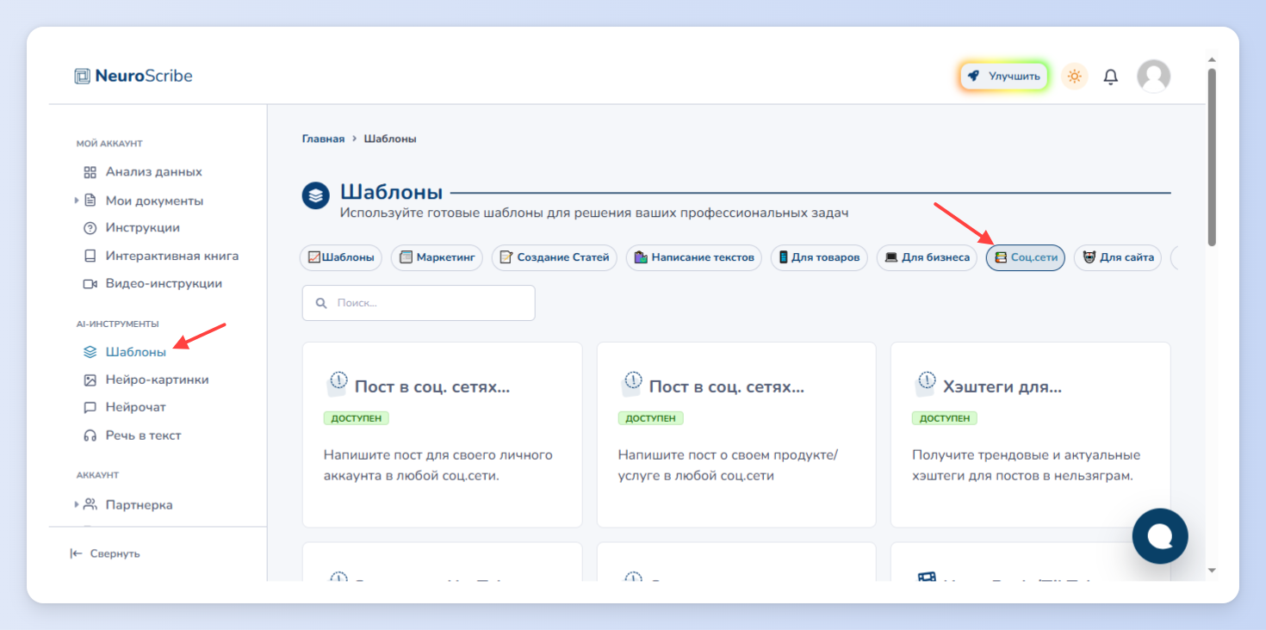Toggle the sun light-theme icon

1074,77
